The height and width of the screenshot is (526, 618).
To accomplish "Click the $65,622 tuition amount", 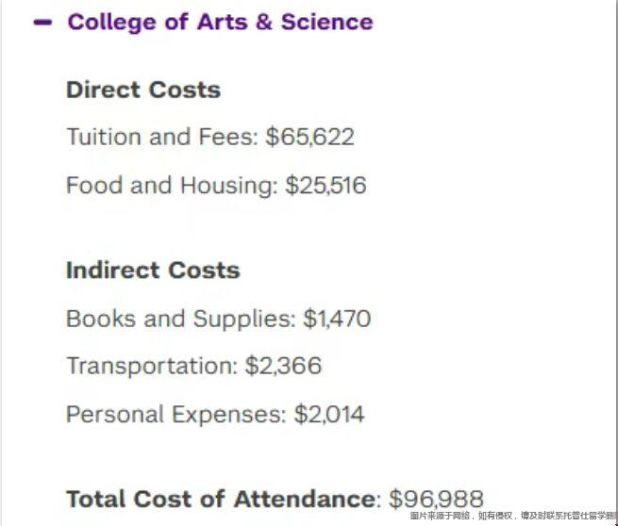I will pos(309,137).
